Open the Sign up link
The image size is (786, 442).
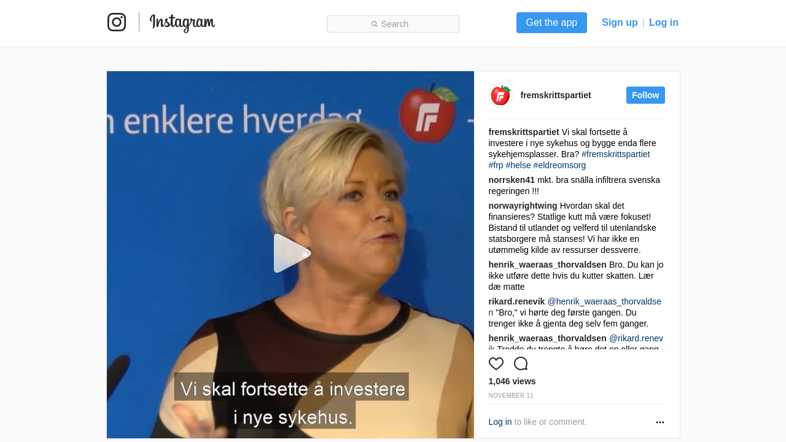click(620, 23)
